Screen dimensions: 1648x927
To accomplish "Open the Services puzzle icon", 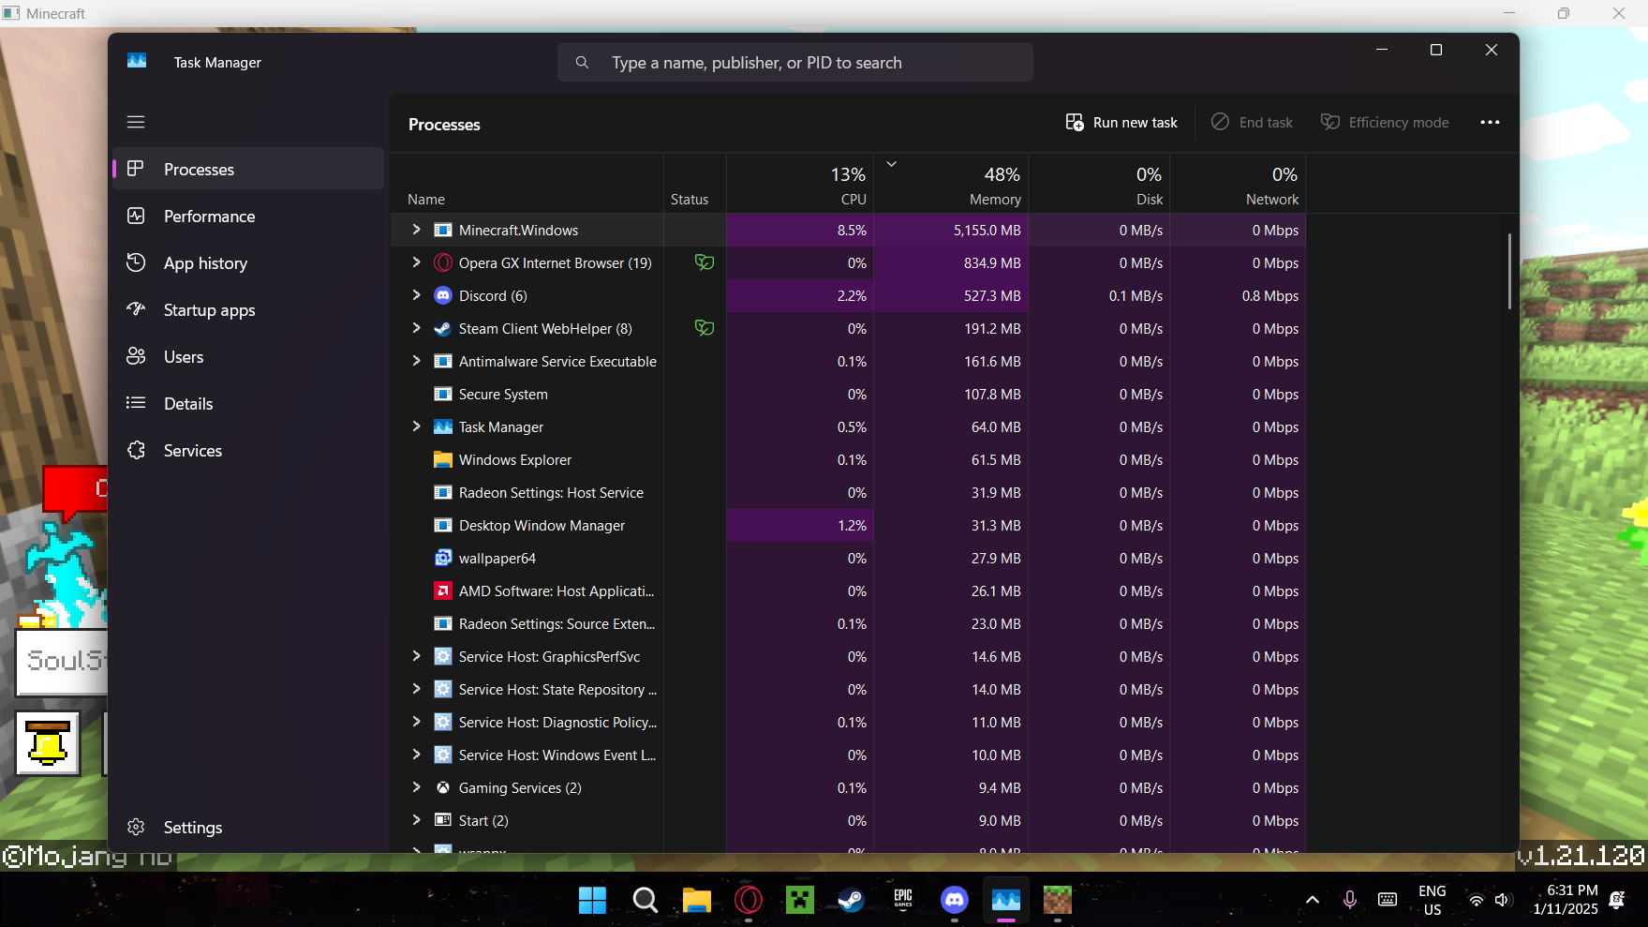I will point(136,451).
